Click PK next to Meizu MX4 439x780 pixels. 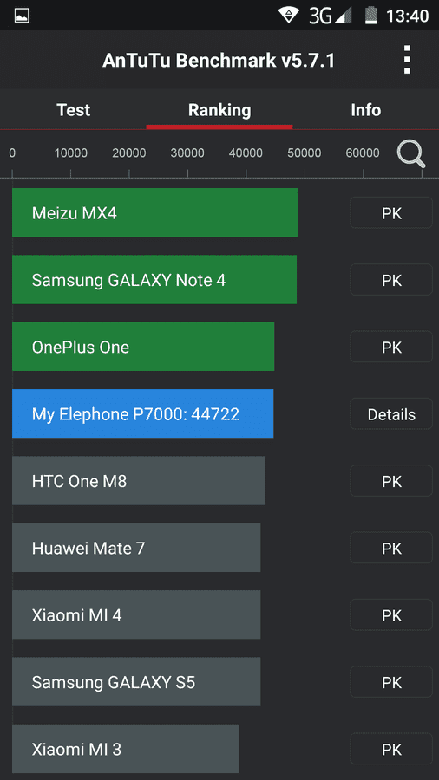tap(391, 213)
